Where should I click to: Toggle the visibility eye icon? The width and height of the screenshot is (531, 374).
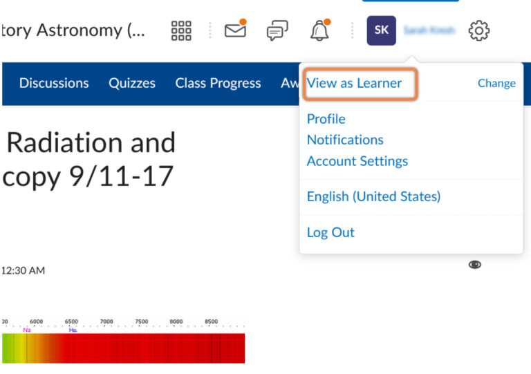(474, 265)
